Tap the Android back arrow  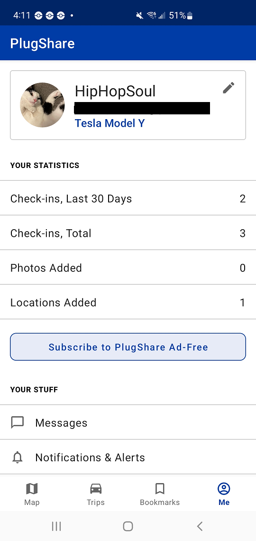pos(200,526)
